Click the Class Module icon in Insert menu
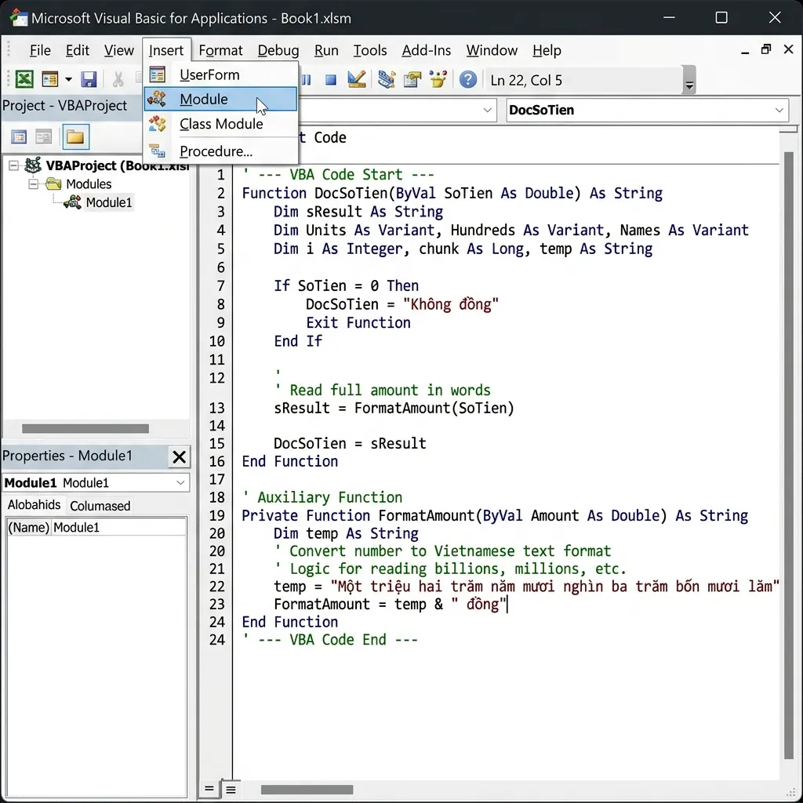 coord(157,123)
